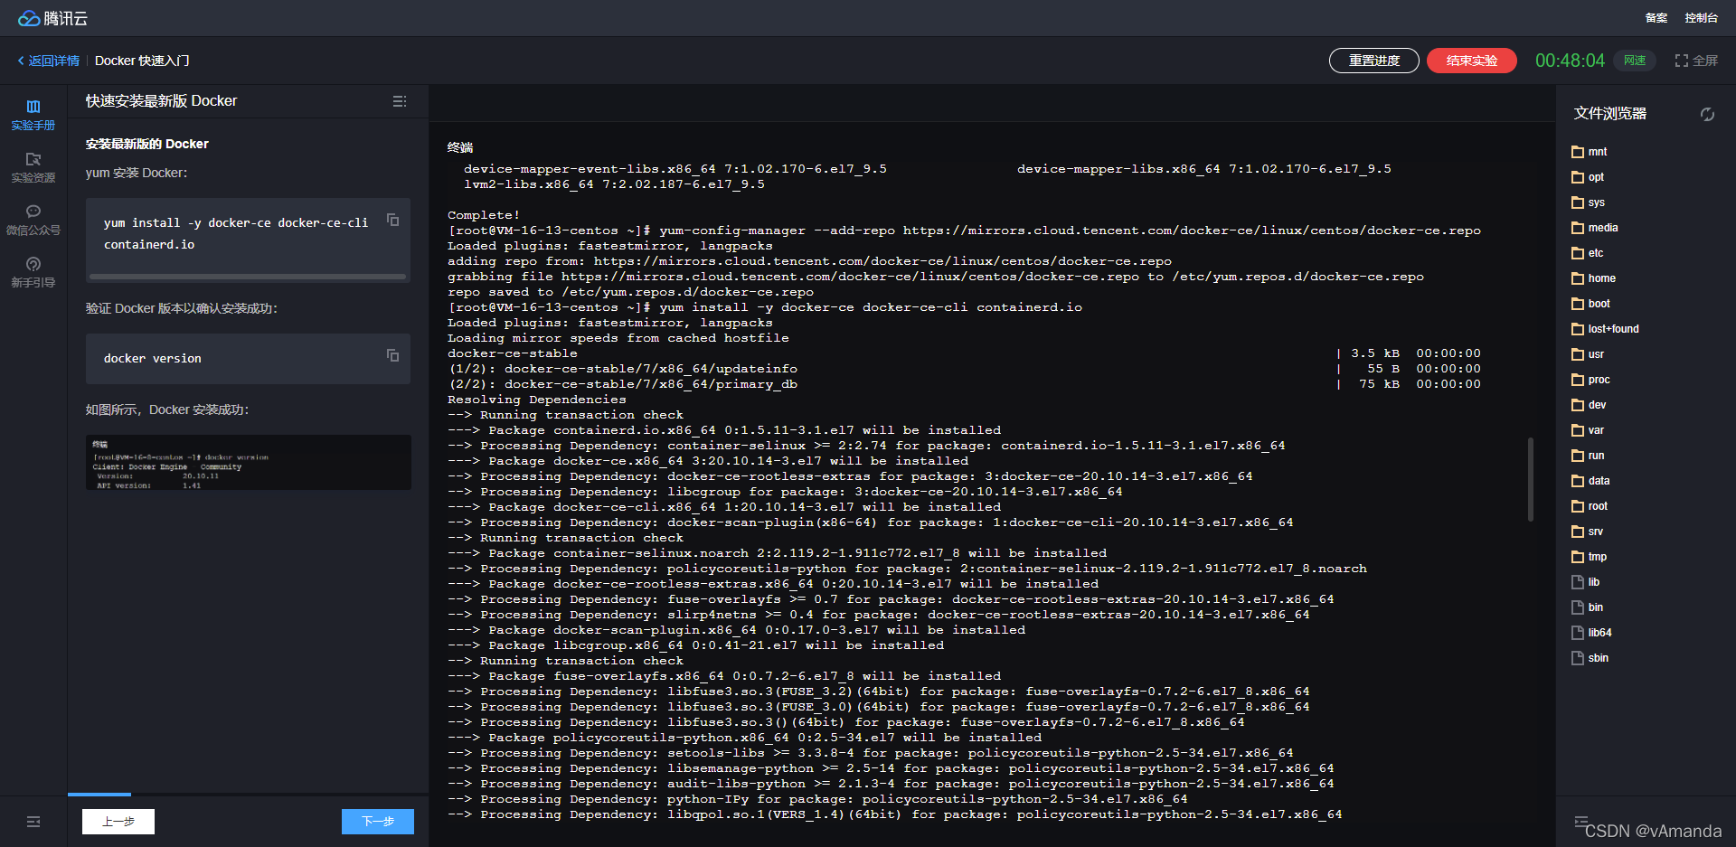Viewport: 1736px width, 847px height.
Task: Open the dev folder
Action: click(x=1589, y=405)
